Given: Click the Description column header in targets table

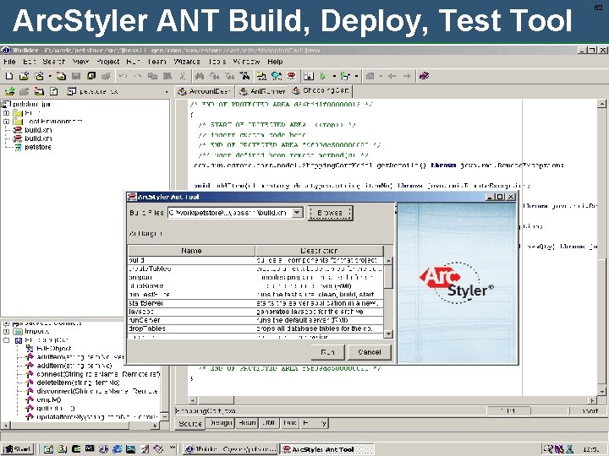Looking at the screenshot, I should 319,251.
